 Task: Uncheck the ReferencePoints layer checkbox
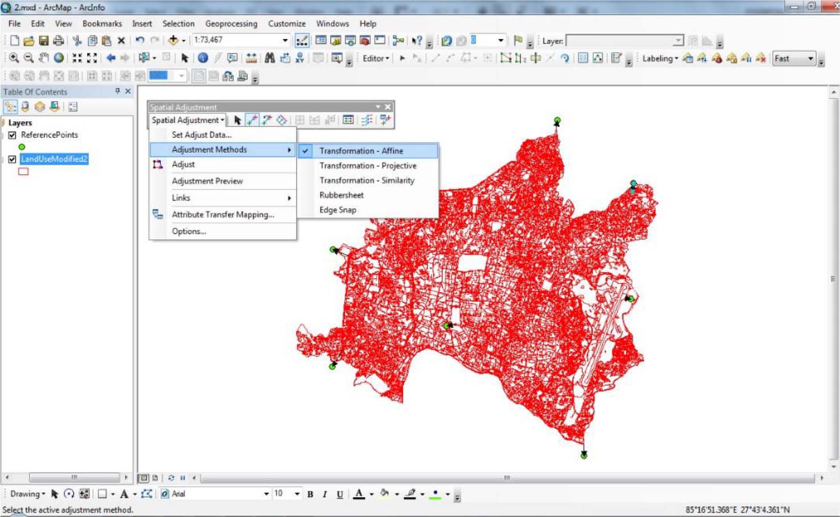pyautogui.click(x=12, y=135)
